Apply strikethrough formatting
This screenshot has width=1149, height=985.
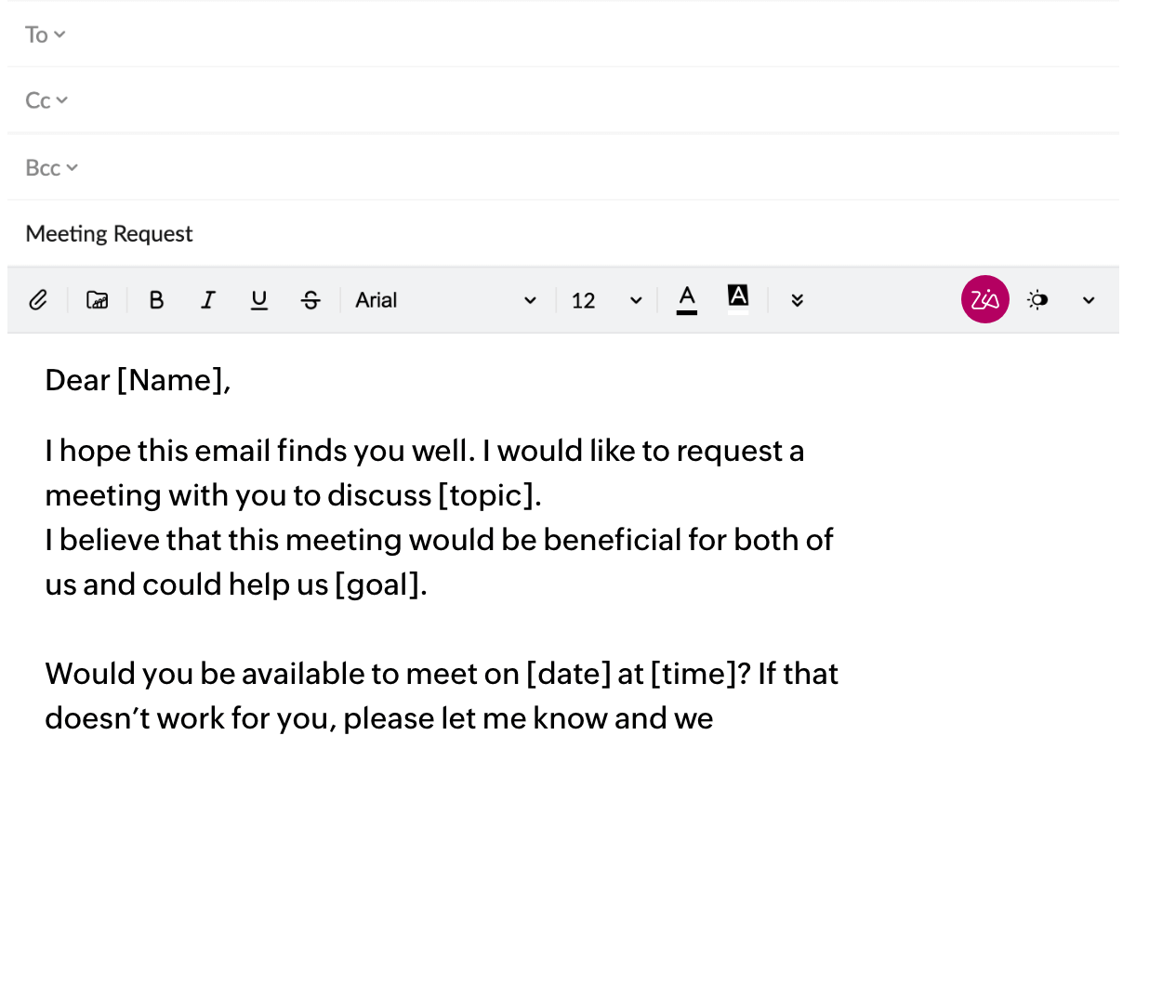[x=310, y=300]
